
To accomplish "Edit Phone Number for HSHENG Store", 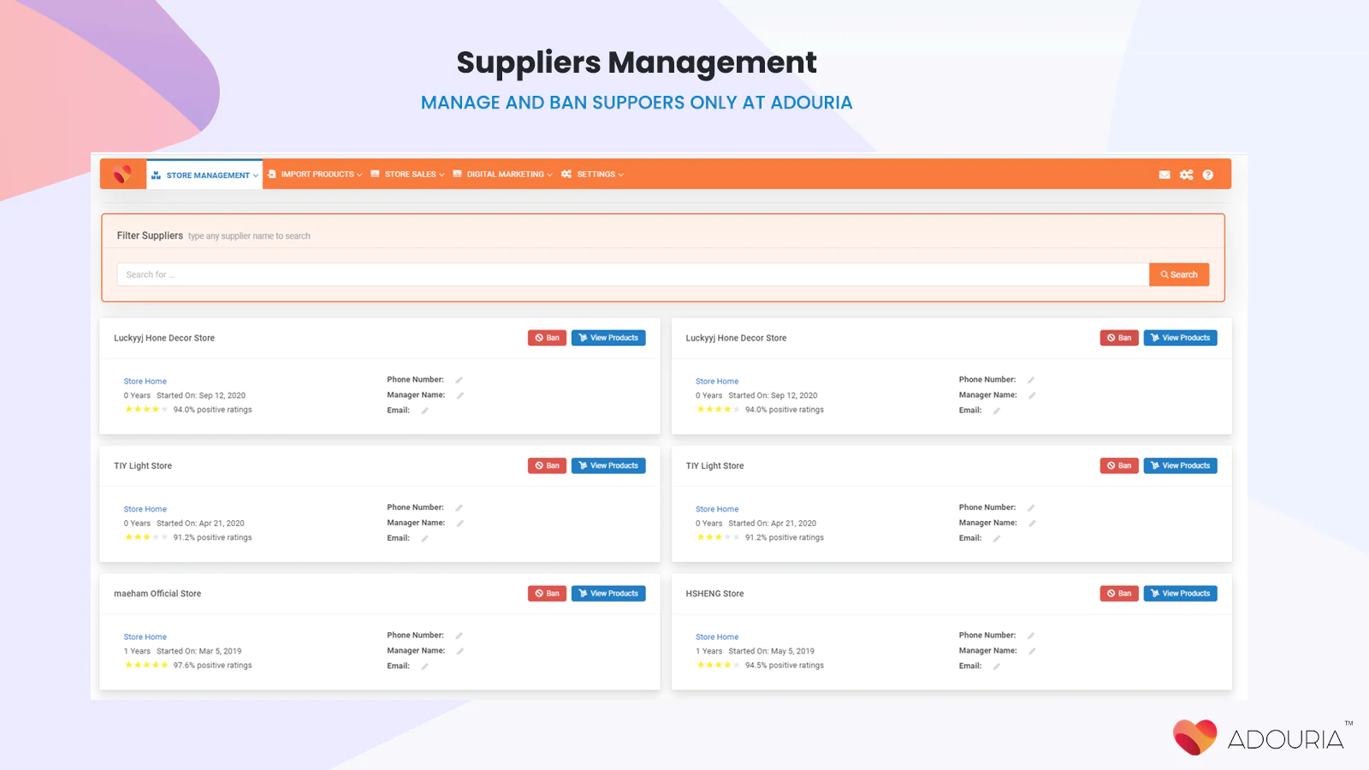I will (1031, 636).
